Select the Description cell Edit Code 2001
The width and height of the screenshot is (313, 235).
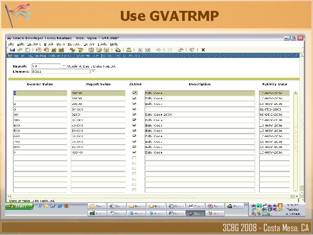point(200,114)
